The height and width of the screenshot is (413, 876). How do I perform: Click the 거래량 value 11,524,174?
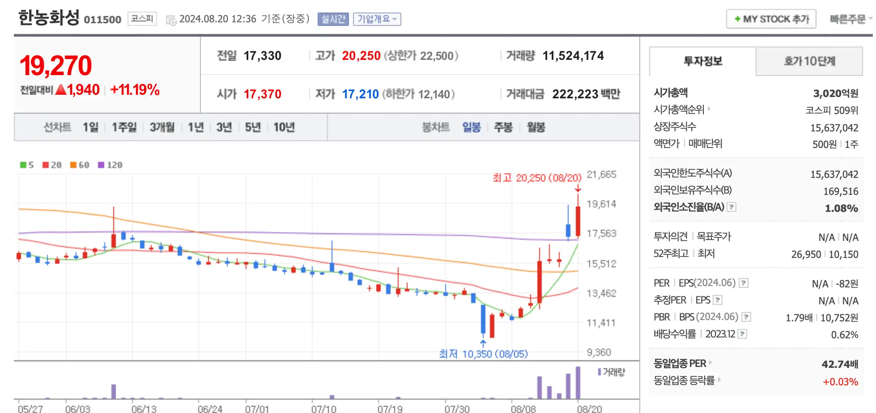573,56
